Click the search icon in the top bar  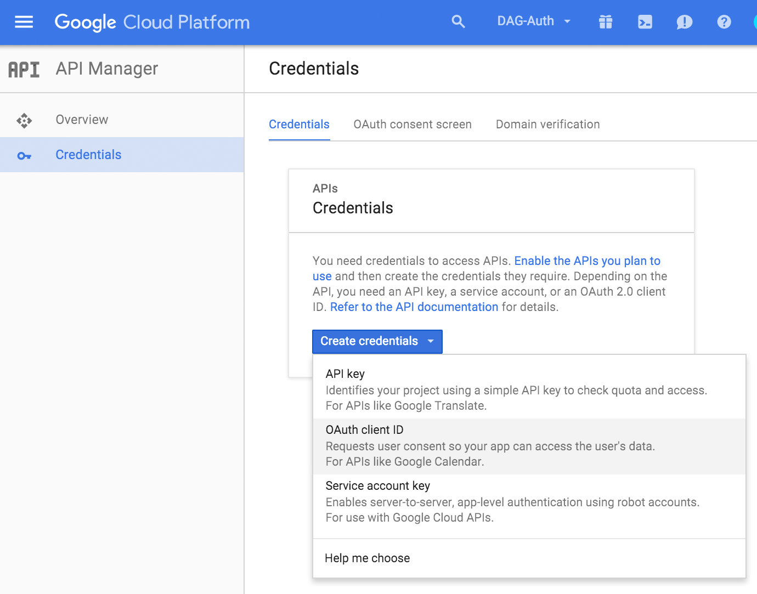coord(458,22)
